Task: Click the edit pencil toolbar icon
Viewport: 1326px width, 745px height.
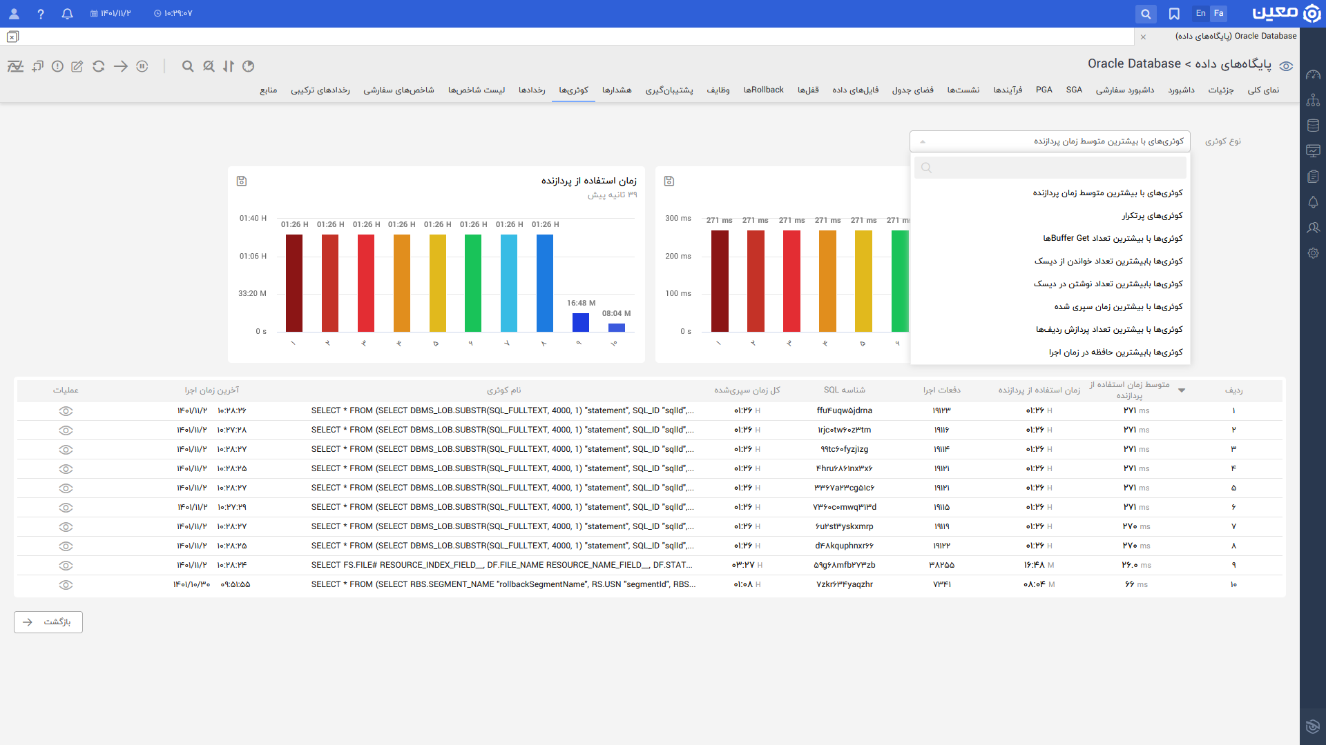Action: pos(77,66)
